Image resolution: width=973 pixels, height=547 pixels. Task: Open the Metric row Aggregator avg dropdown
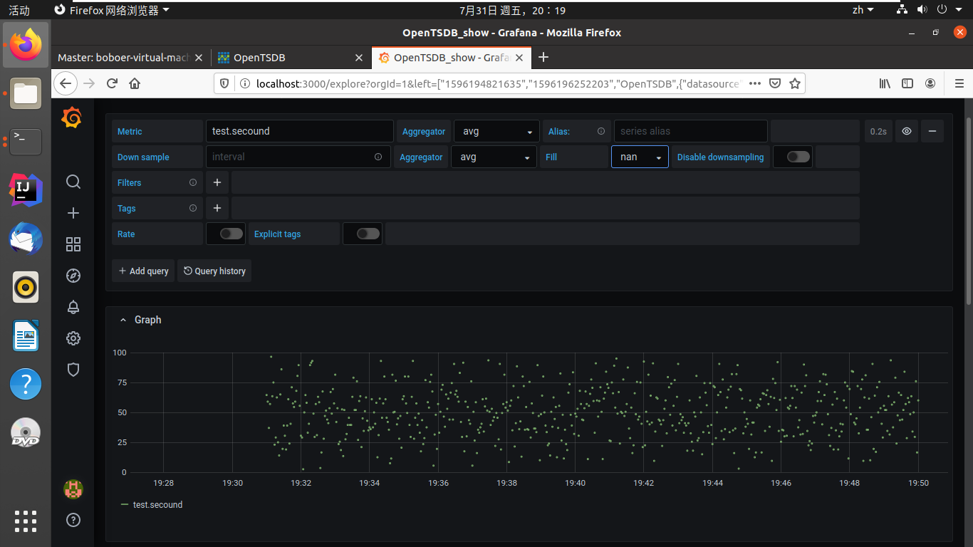point(496,131)
